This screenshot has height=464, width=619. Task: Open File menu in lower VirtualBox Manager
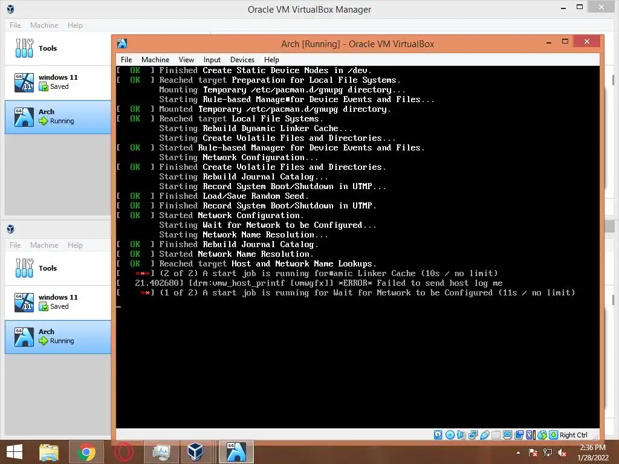(15, 245)
